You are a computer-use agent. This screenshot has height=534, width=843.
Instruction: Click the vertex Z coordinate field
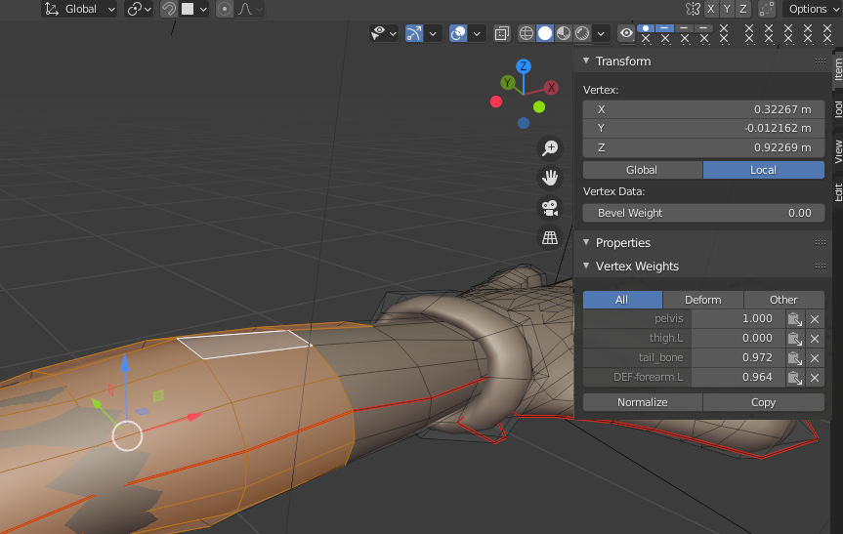point(703,147)
